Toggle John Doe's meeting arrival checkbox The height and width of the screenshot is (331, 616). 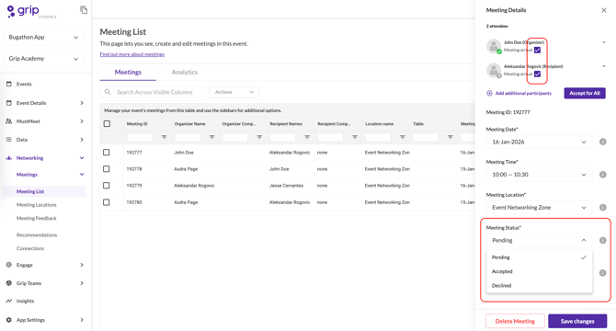pyautogui.click(x=538, y=50)
